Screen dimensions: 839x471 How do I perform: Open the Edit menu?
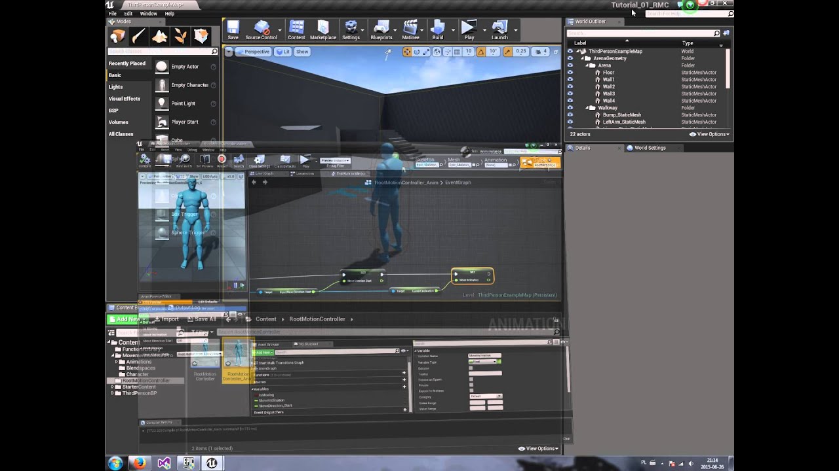[128, 14]
